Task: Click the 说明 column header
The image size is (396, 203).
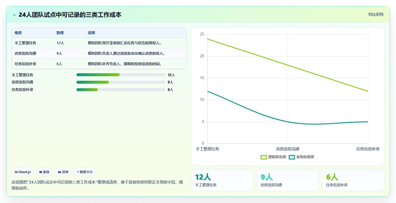Action: tap(91, 33)
